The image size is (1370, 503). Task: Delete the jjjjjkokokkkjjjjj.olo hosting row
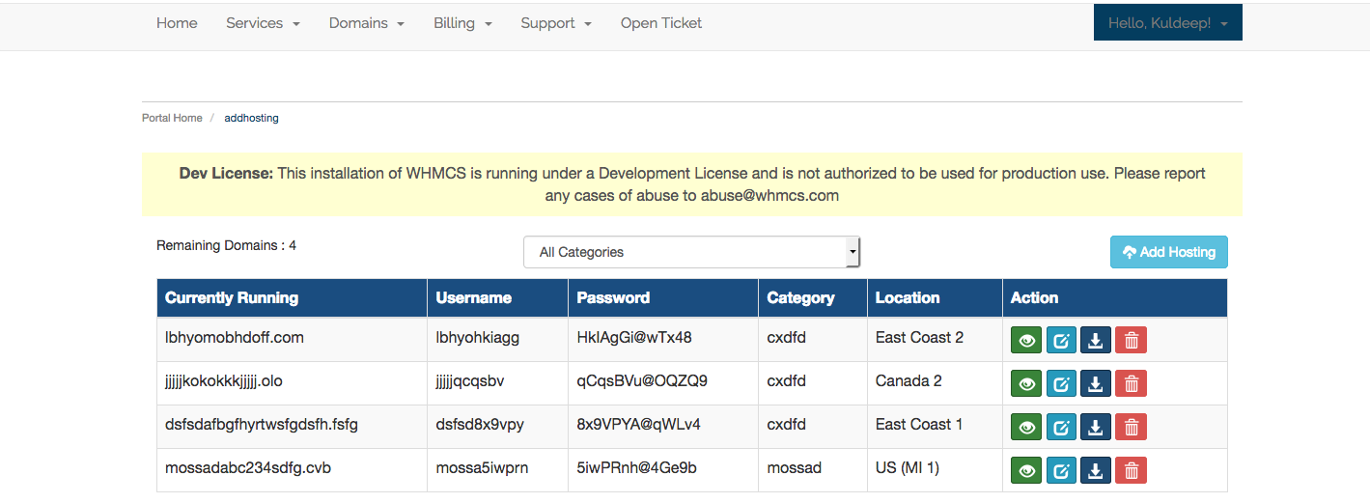point(1131,383)
